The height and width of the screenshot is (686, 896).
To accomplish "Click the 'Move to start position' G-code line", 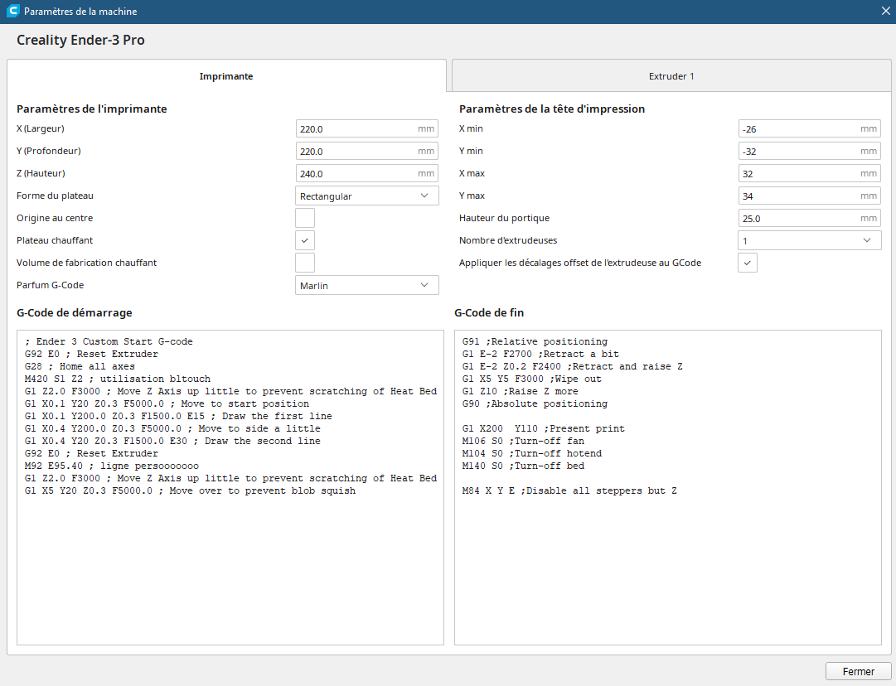I will (167, 403).
